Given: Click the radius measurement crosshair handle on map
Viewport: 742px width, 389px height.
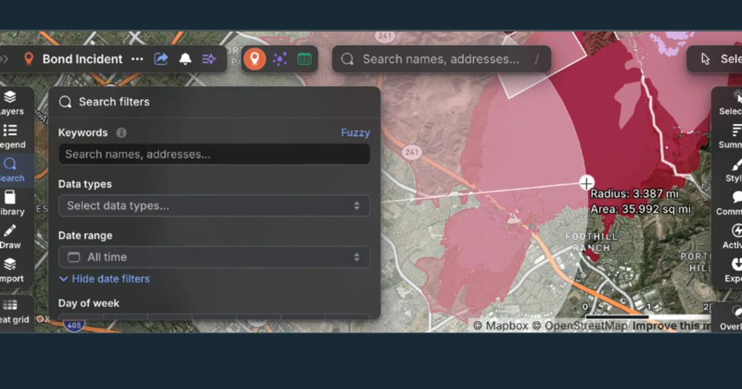Looking at the screenshot, I should tap(586, 183).
